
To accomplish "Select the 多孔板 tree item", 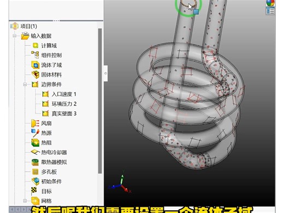I will 49,172.
